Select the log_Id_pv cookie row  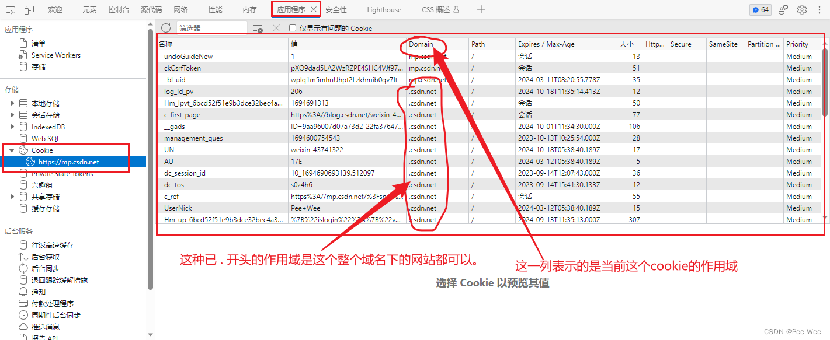point(489,92)
